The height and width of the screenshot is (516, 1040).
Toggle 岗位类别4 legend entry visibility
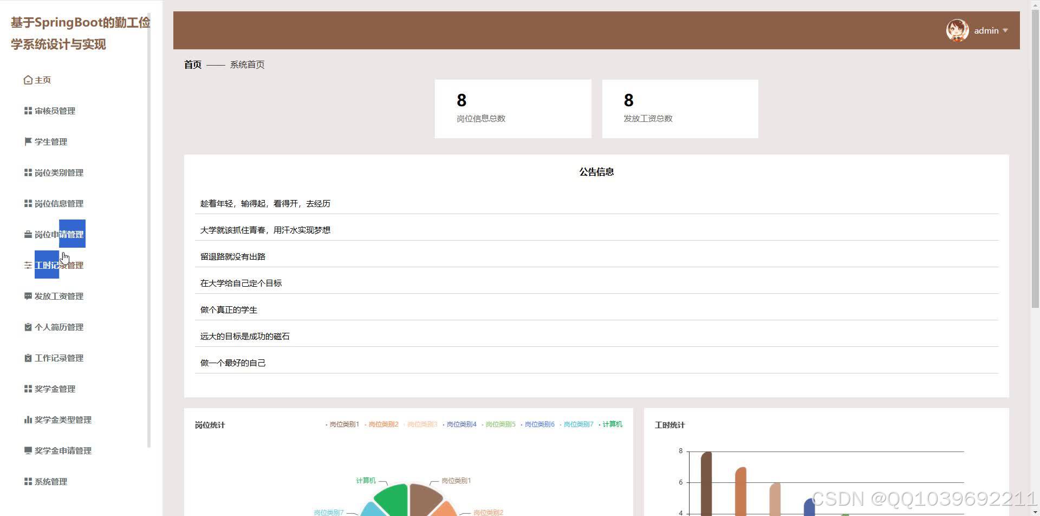point(460,424)
